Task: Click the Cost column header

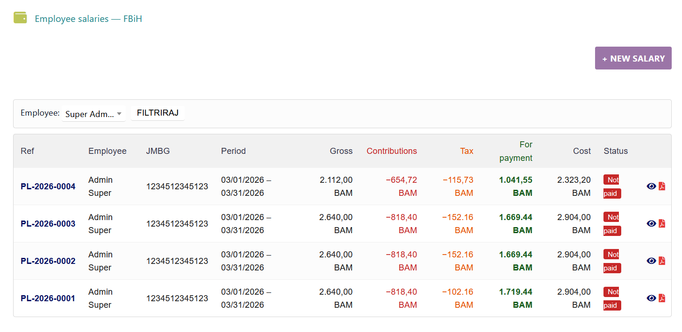Action: [582, 151]
